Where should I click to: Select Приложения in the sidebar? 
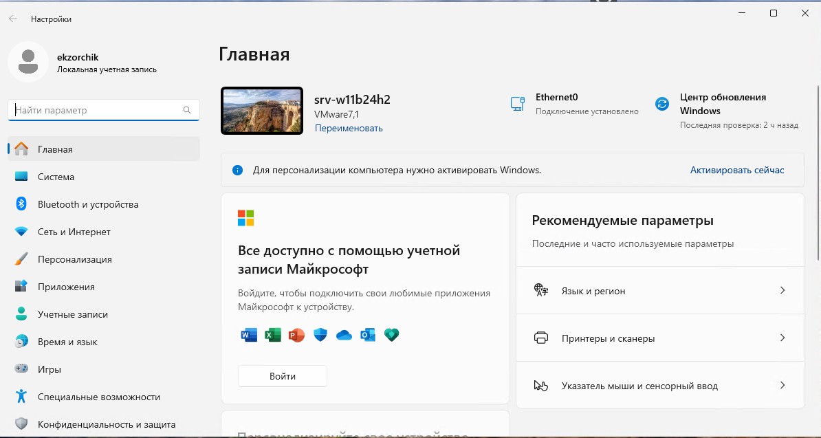pyautogui.click(x=104, y=287)
